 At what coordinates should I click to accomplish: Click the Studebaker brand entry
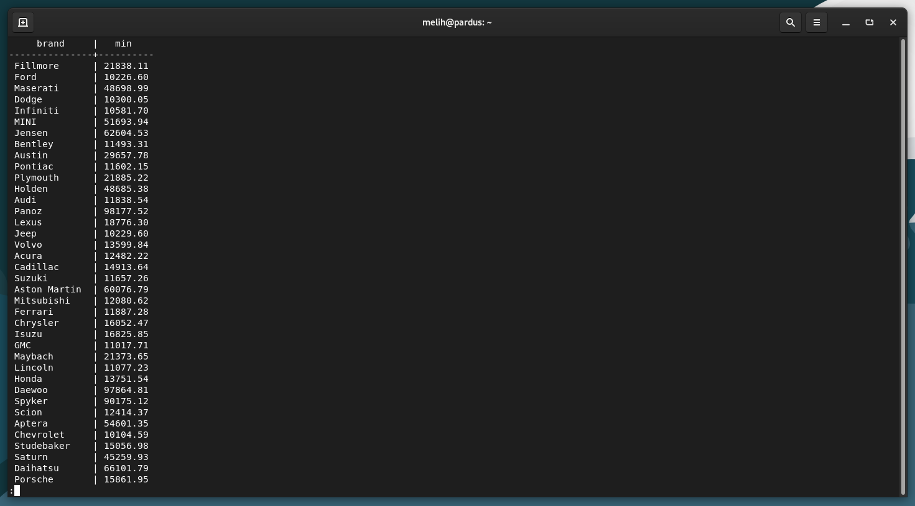click(42, 446)
